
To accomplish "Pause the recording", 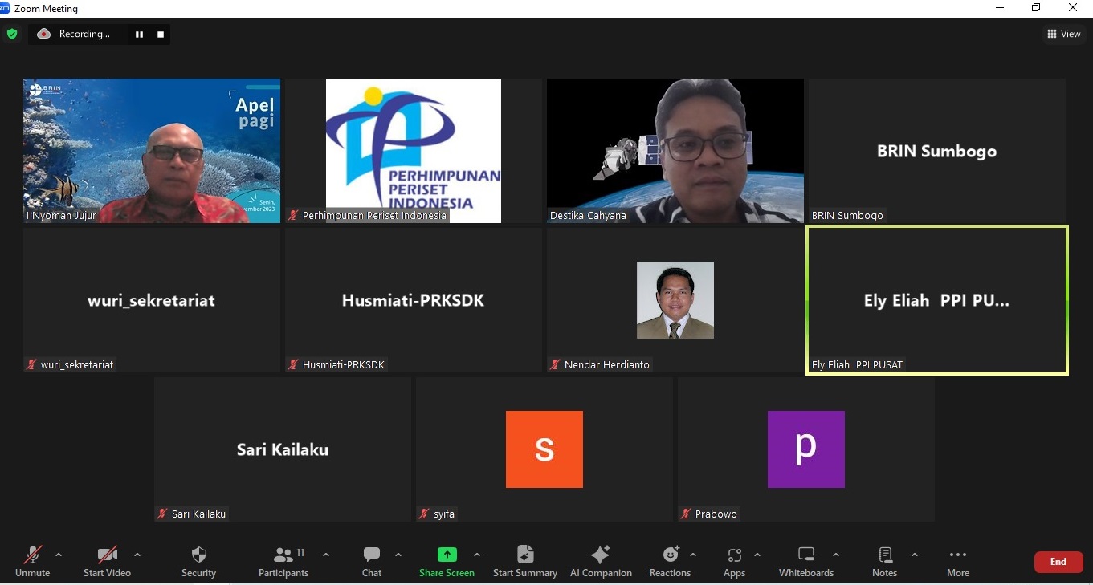I will pos(139,35).
